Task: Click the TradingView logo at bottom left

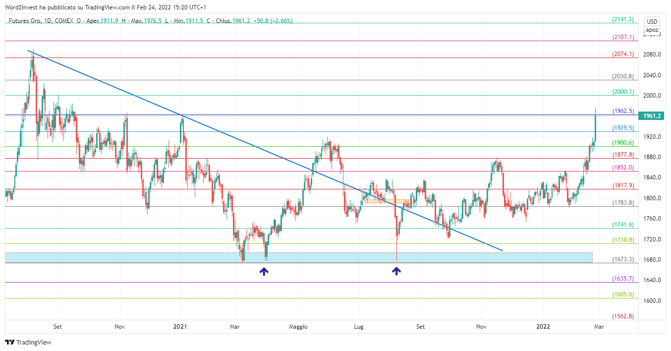Action: (28, 342)
